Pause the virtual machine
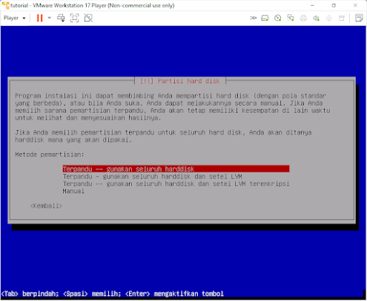 coord(39,18)
